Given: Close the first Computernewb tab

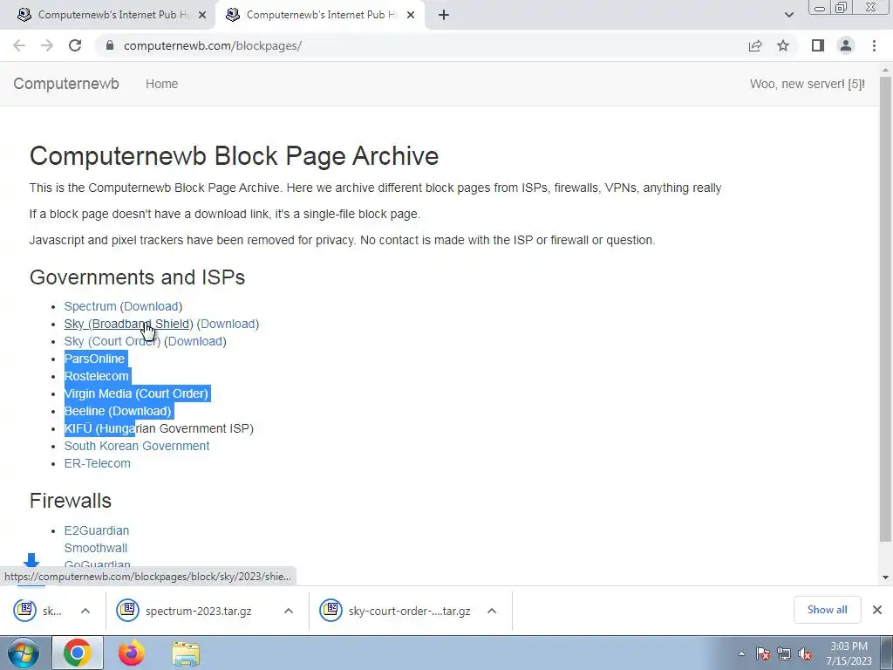Looking at the screenshot, I should [202, 15].
